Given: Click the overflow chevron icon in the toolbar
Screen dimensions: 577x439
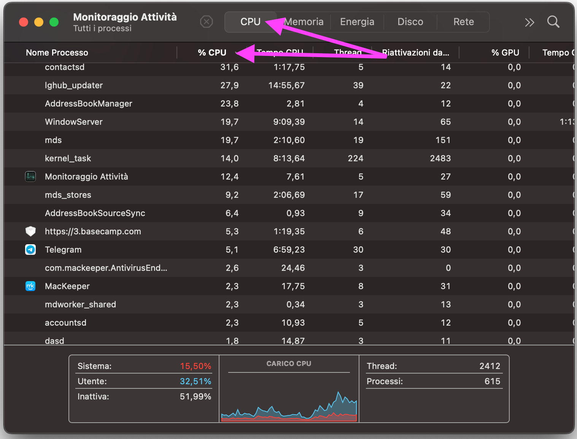Looking at the screenshot, I should (529, 22).
